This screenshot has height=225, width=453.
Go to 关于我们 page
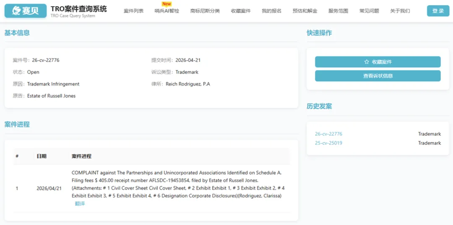tap(400, 11)
